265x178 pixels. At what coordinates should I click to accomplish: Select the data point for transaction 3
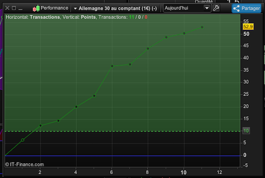click(x=58, y=121)
